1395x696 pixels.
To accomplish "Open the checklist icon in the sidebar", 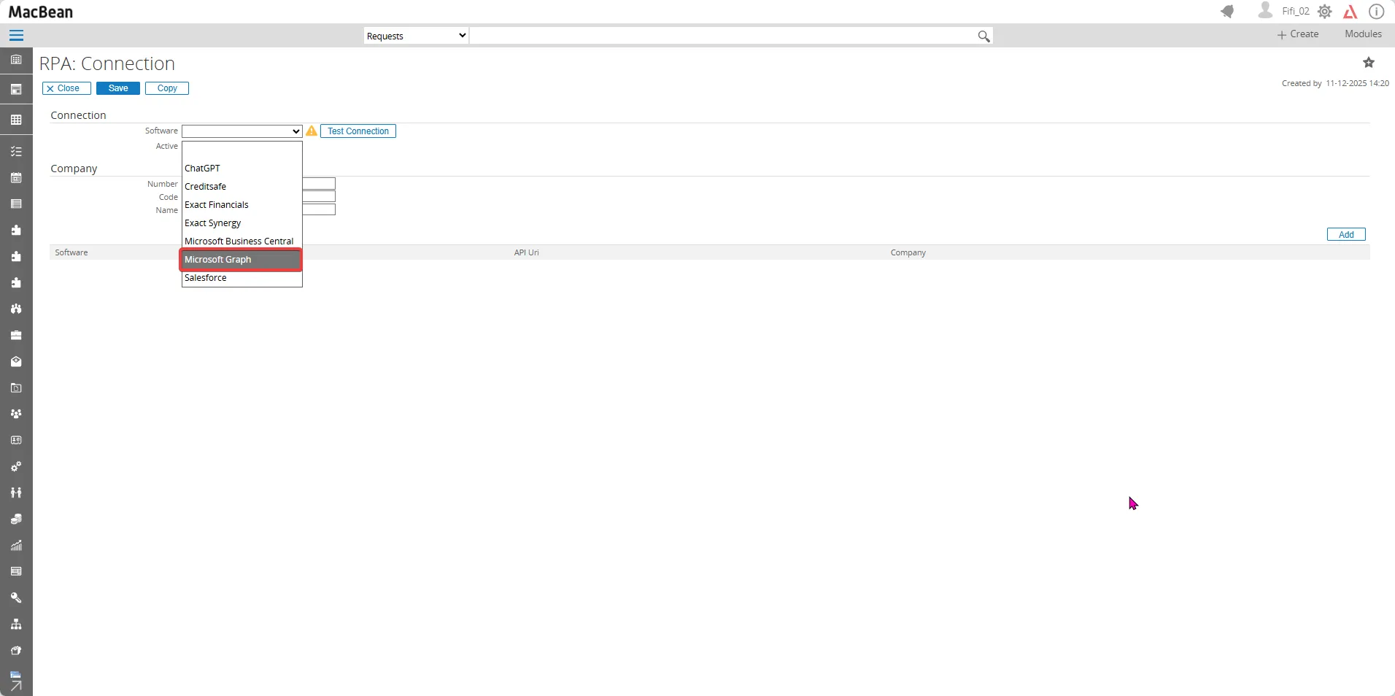I will [16, 151].
